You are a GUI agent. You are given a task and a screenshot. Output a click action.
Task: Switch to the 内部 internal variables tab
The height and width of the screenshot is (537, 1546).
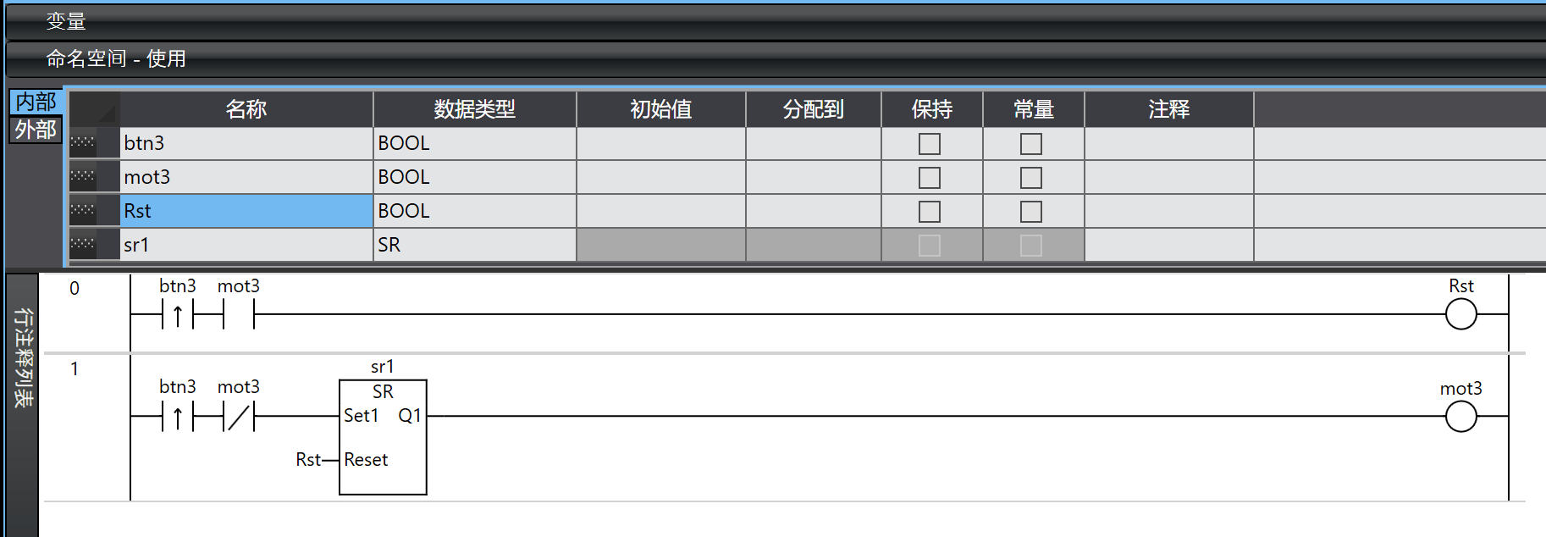click(36, 102)
